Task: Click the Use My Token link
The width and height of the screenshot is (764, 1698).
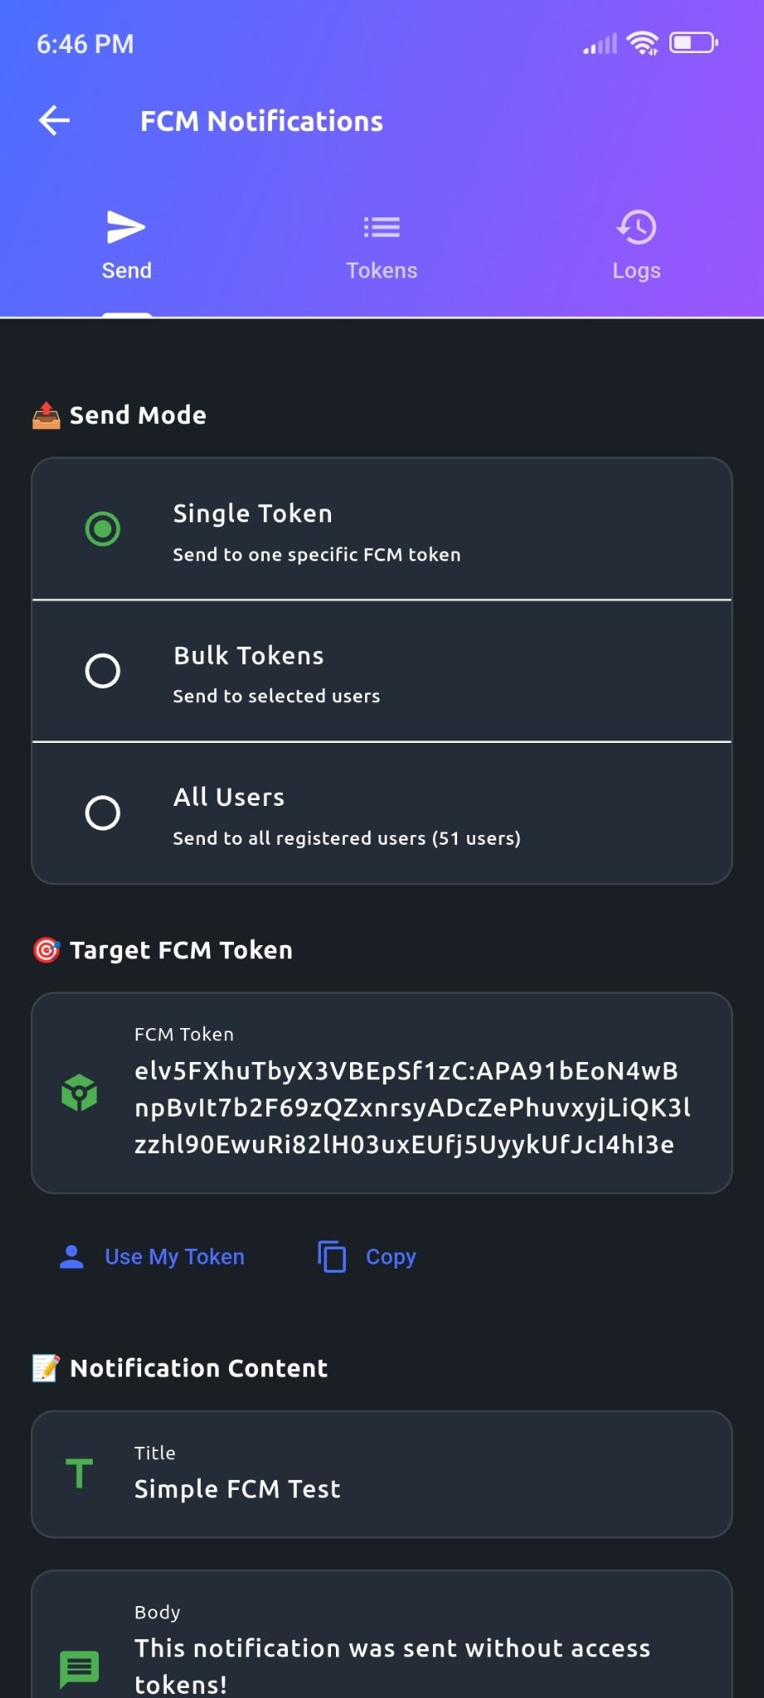Action: [174, 1257]
